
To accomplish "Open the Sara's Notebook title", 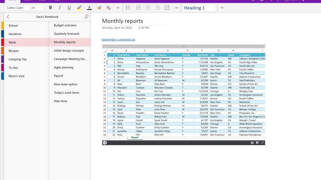I will coord(47,17).
